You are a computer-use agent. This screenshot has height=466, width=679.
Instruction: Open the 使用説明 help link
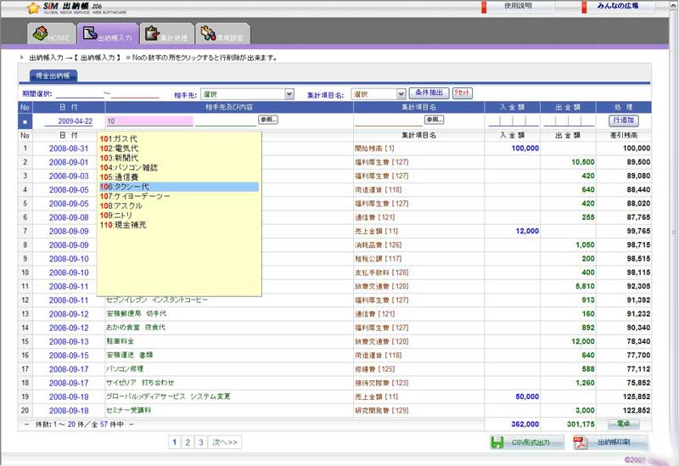click(518, 6)
